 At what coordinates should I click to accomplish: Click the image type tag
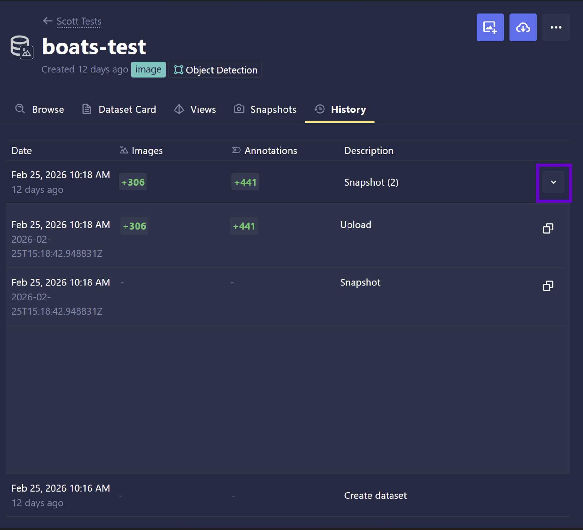pos(148,70)
